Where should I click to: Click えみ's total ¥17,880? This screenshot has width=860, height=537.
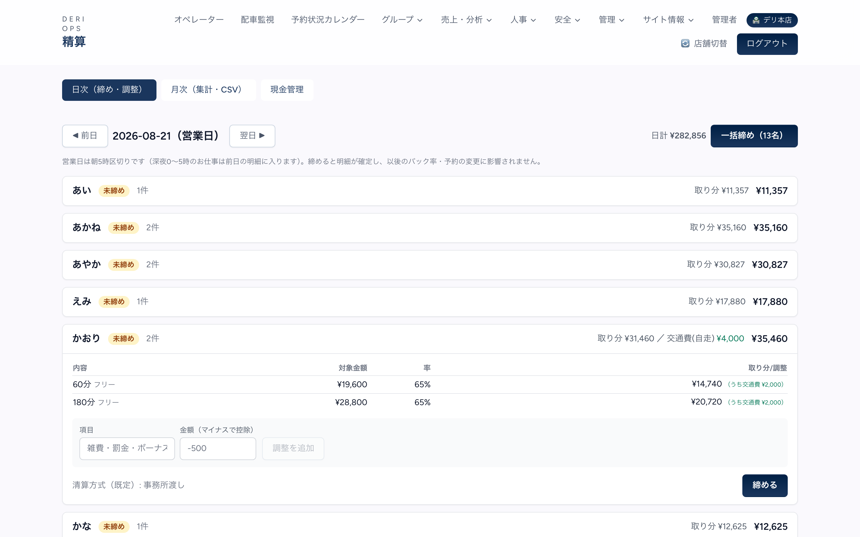[770, 302]
